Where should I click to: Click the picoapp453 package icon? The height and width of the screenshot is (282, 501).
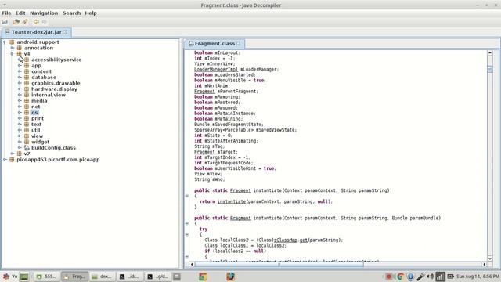coord(12,160)
